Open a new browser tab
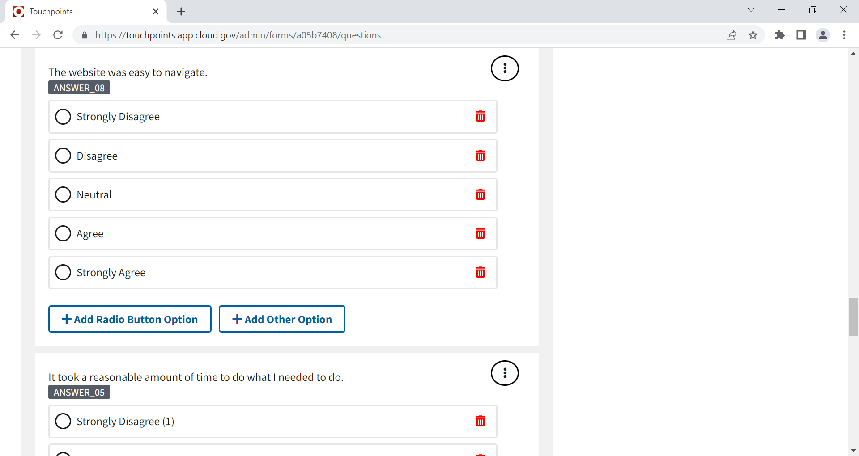Viewport: 859px width, 456px height. pyautogui.click(x=181, y=12)
